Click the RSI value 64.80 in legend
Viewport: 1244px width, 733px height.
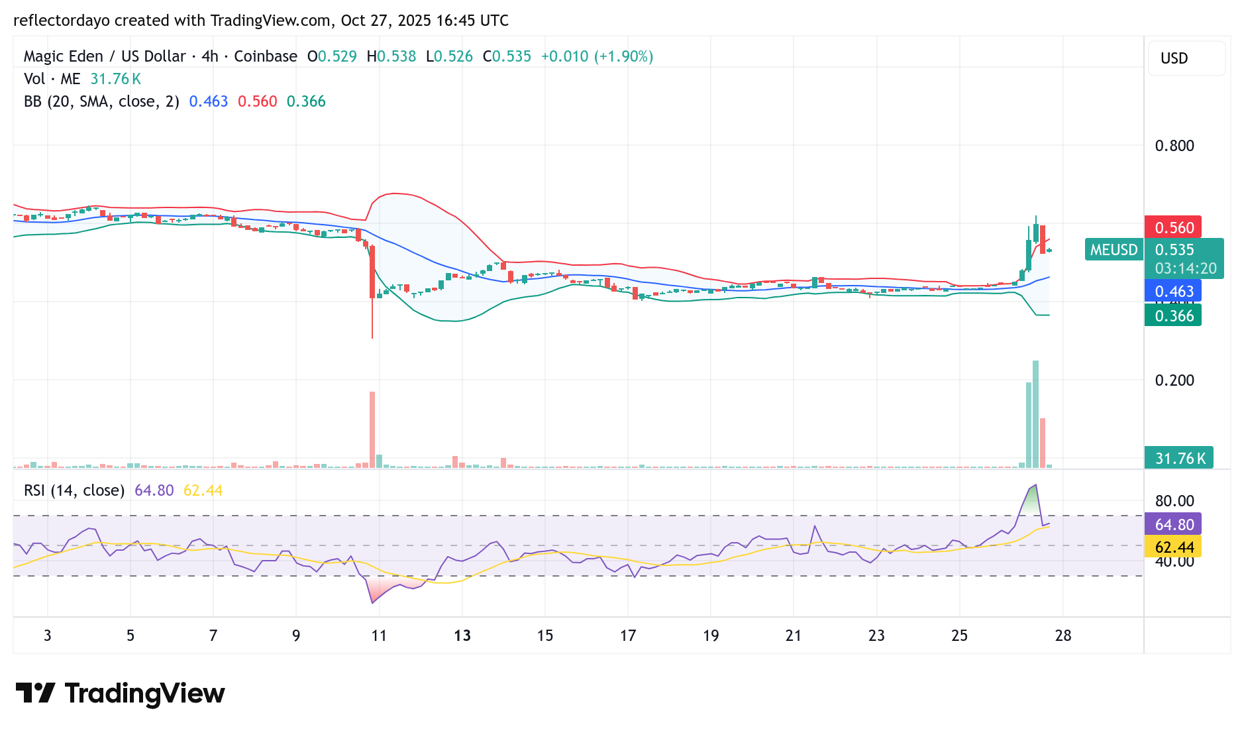[154, 490]
